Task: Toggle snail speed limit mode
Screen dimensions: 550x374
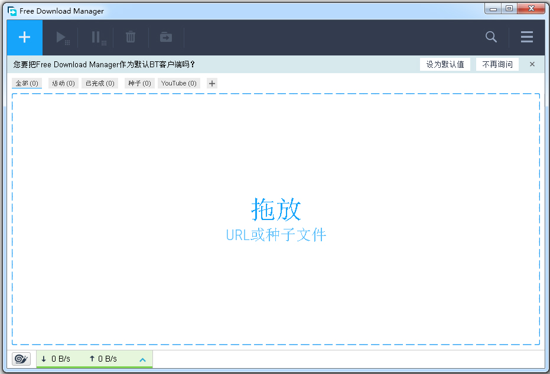Action: (x=21, y=359)
